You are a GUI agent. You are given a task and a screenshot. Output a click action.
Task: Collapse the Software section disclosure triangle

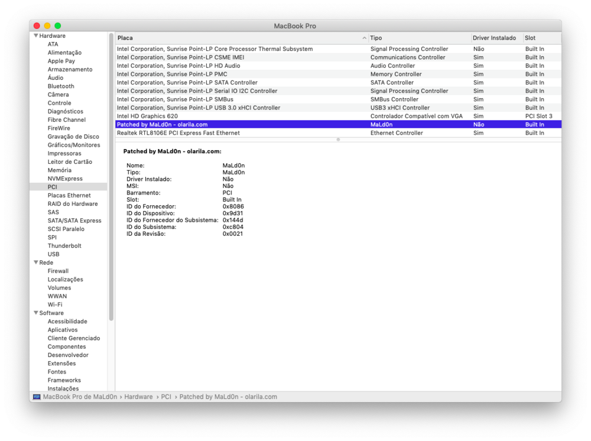click(x=36, y=313)
